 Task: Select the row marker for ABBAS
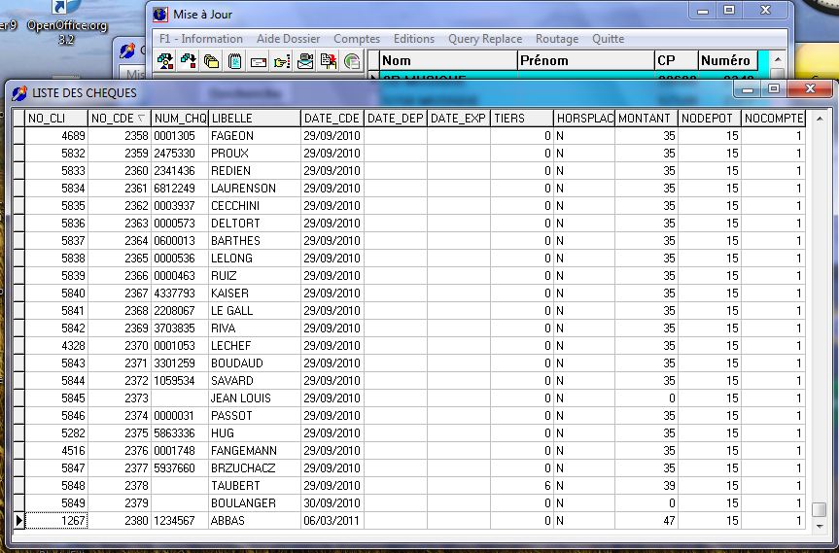pos(18,521)
